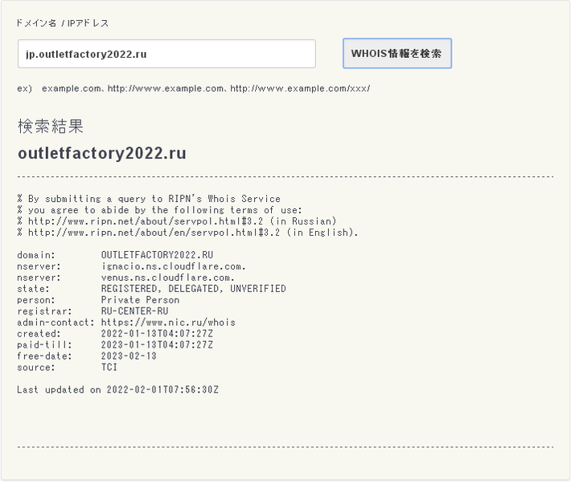Image resolution: width=571 pixels, height=482 pixels.
Task: Click the 検索結果 heading
Action: point(51,126)
